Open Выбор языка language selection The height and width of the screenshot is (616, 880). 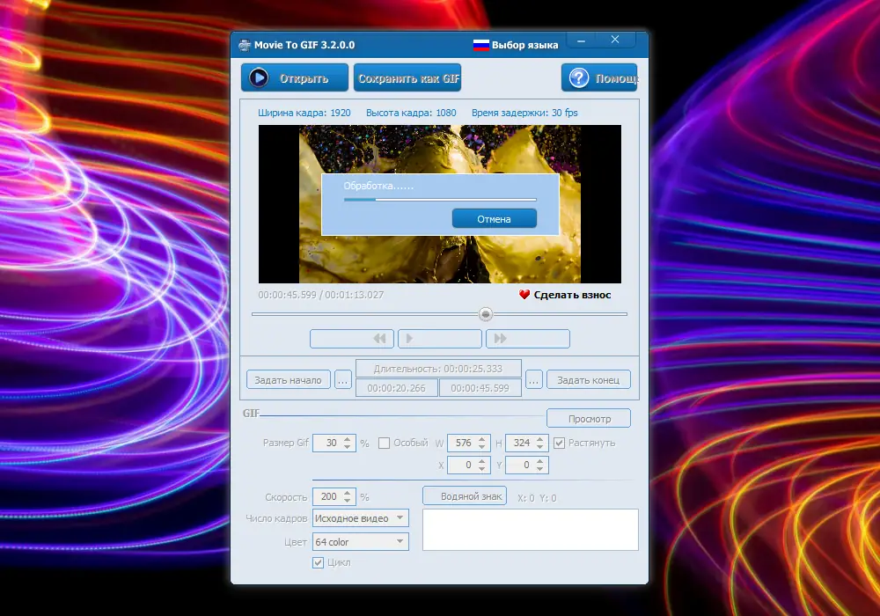(524, 45)
